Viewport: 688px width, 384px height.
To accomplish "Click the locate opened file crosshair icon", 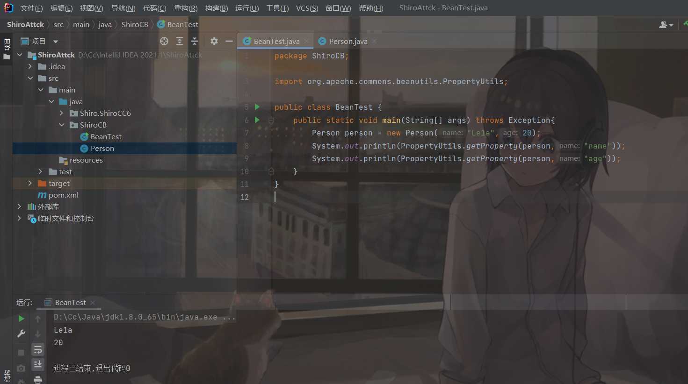I will 164,41.
